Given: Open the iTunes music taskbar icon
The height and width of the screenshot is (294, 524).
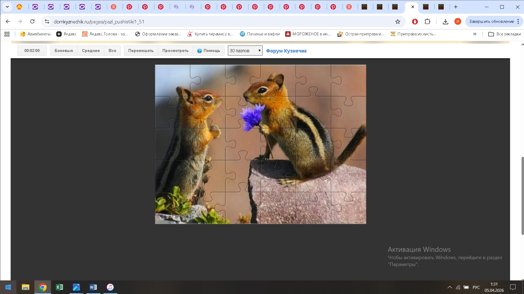Looking at the screenshot, I should (x=110, y=287).
